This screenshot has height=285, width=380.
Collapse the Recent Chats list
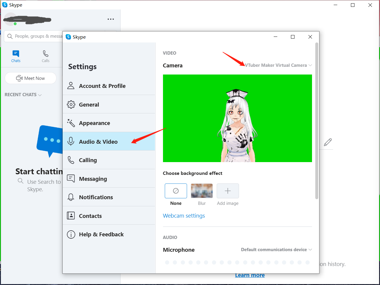pyautogui.click(x=23, y=95)
